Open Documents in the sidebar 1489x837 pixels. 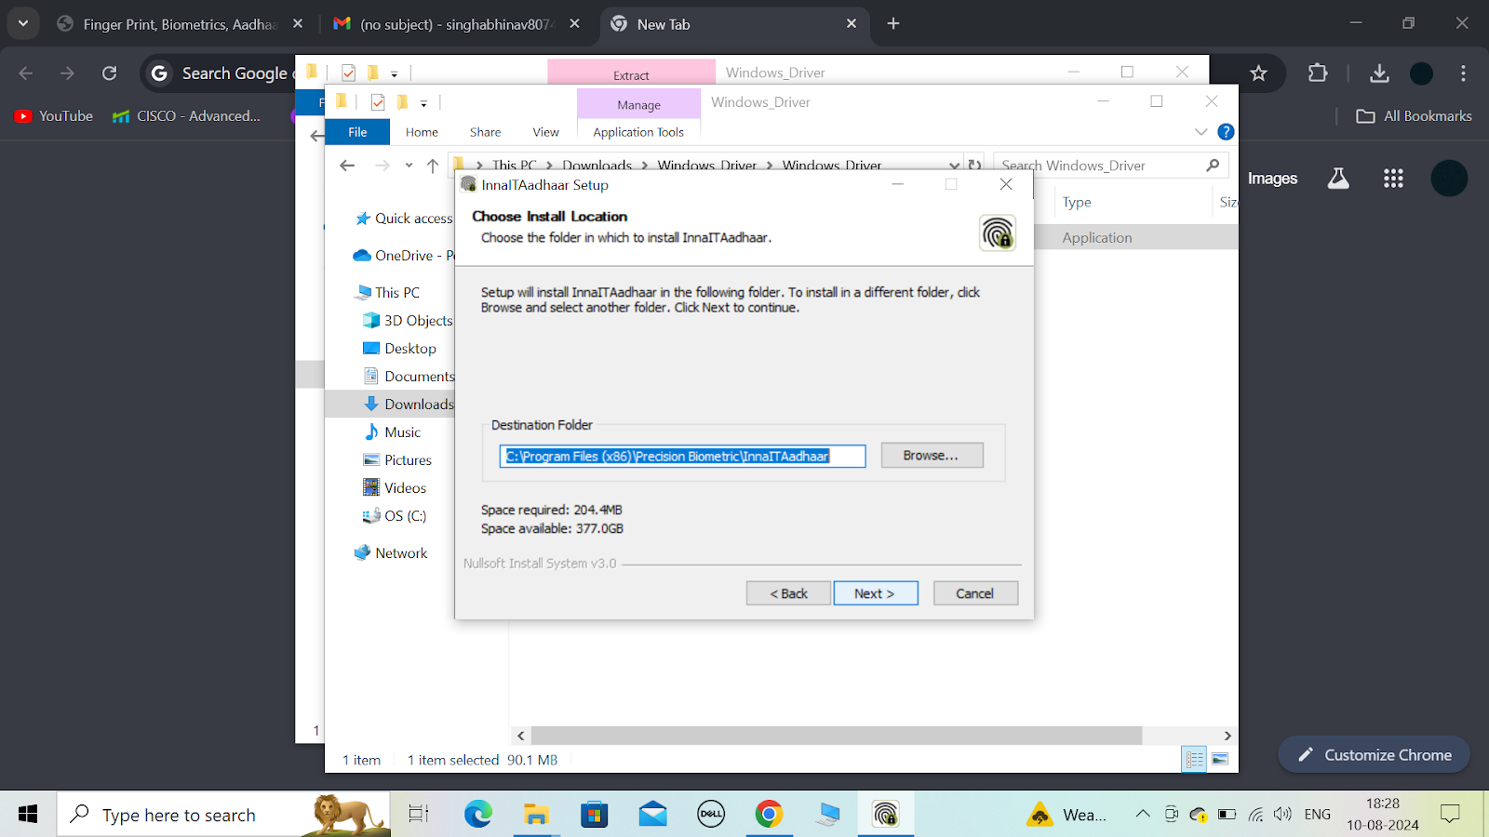pyautogui.click(x=409, y=377)
